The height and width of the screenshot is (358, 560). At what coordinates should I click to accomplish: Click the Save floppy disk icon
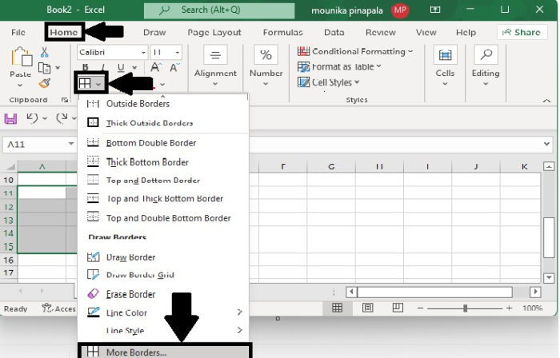pyautogui.click(x=10, y=118)
